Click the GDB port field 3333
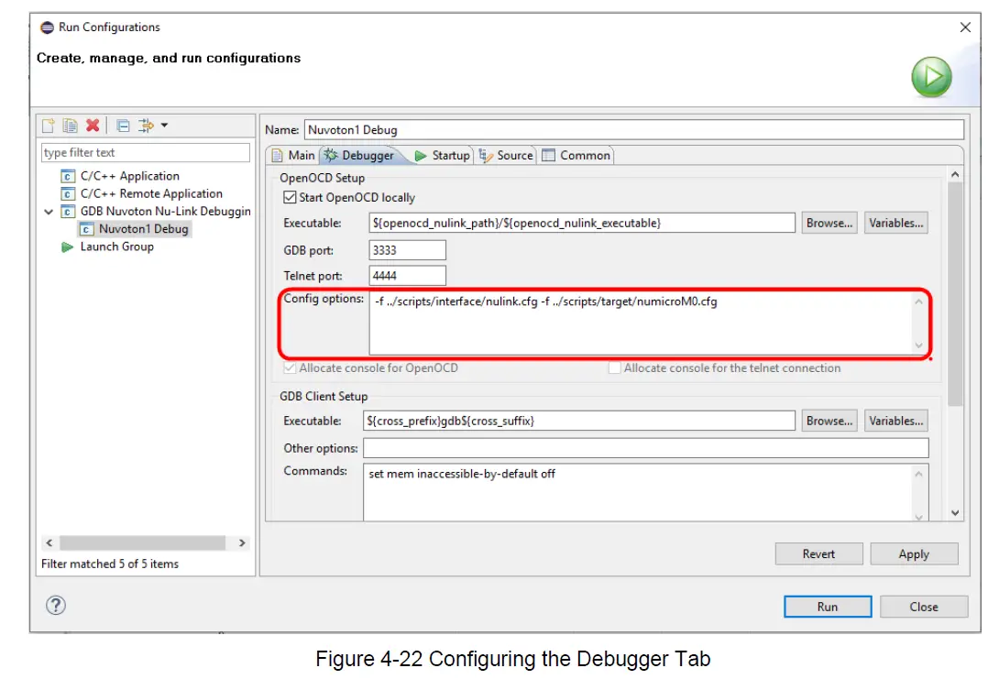 (x=407, y=249)
